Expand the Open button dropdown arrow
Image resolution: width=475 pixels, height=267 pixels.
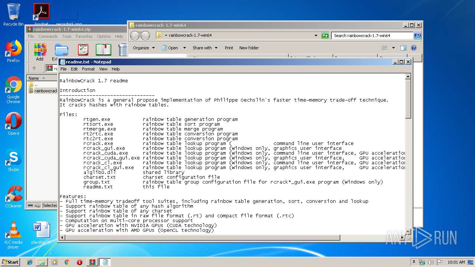(185, 48)
